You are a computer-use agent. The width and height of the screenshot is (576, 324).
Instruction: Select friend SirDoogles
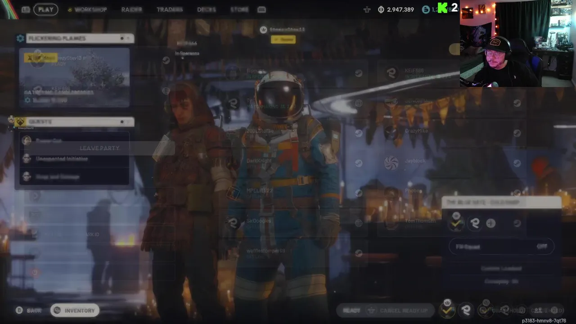point(294,223)
